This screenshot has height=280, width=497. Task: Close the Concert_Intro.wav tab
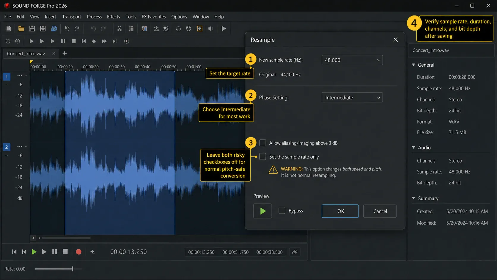pos(54,54)
